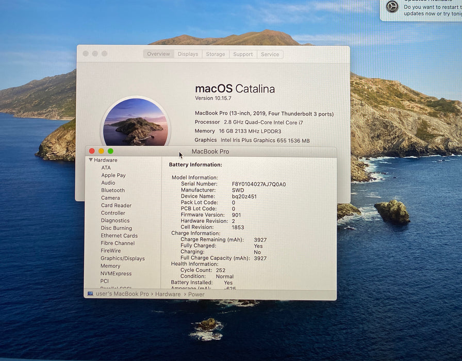Click the battery Condition value Normal
462x361 pixels.
point(224,276)
